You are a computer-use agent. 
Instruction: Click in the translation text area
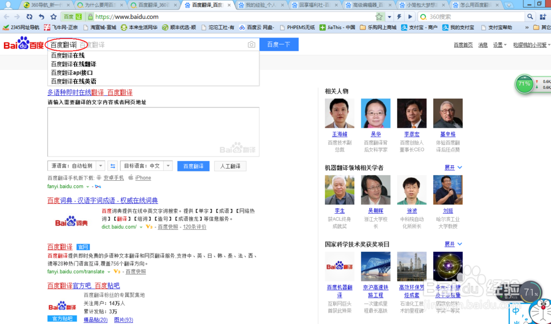153,132
